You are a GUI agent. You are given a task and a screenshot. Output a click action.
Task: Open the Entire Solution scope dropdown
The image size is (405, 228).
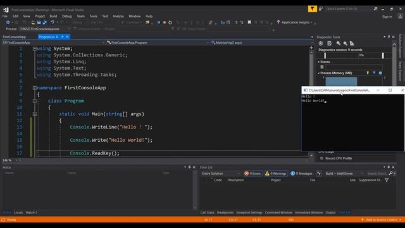point(221,174)
